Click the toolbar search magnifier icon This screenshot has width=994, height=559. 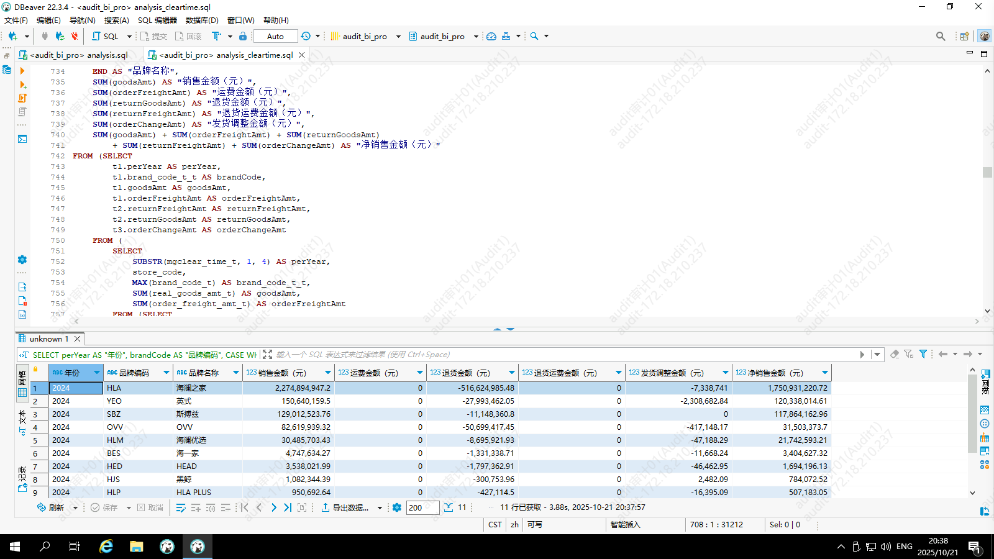coord(534,36)
